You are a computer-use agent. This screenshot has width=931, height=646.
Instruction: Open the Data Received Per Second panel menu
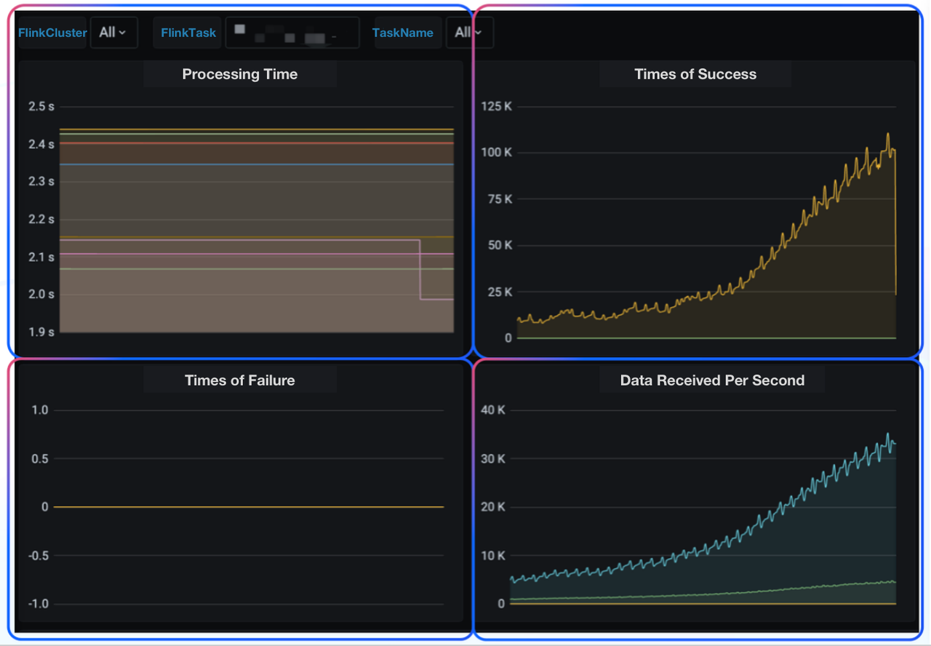[712, 380]
